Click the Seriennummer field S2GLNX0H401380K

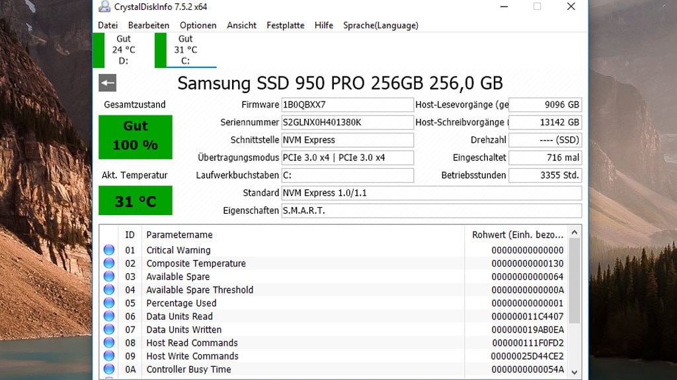point(348,122)
